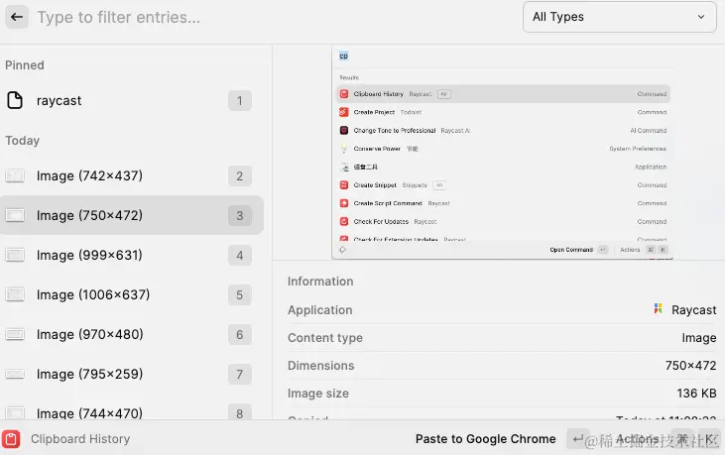Click the Image (970×480) thumbnail icon
Image resolution: width=725 pixels, height=455 pixels.
15,335
